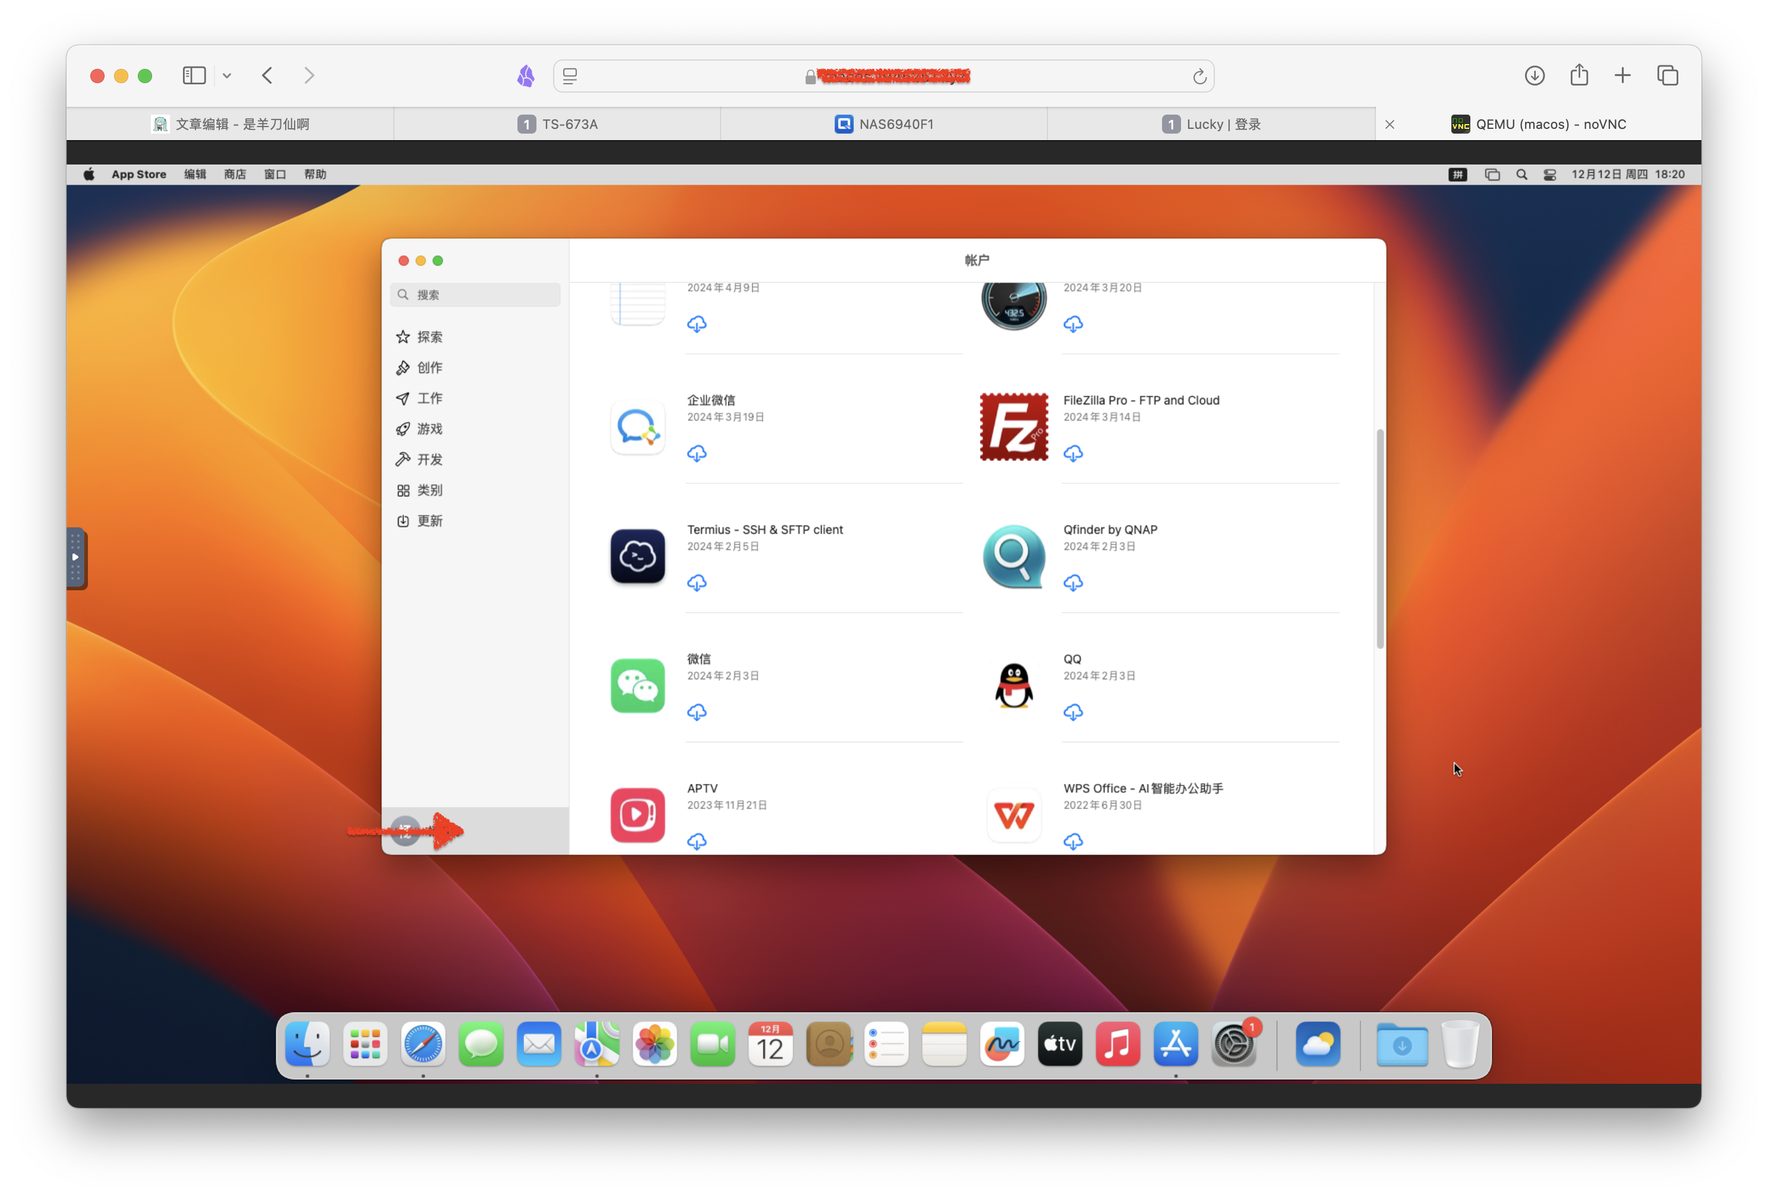Open the green 微信 app icon

pyautogui.click(x=637, y=686)
